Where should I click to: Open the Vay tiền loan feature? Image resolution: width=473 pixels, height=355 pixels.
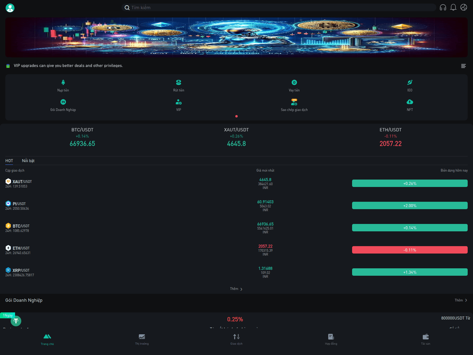pos(294,85)
